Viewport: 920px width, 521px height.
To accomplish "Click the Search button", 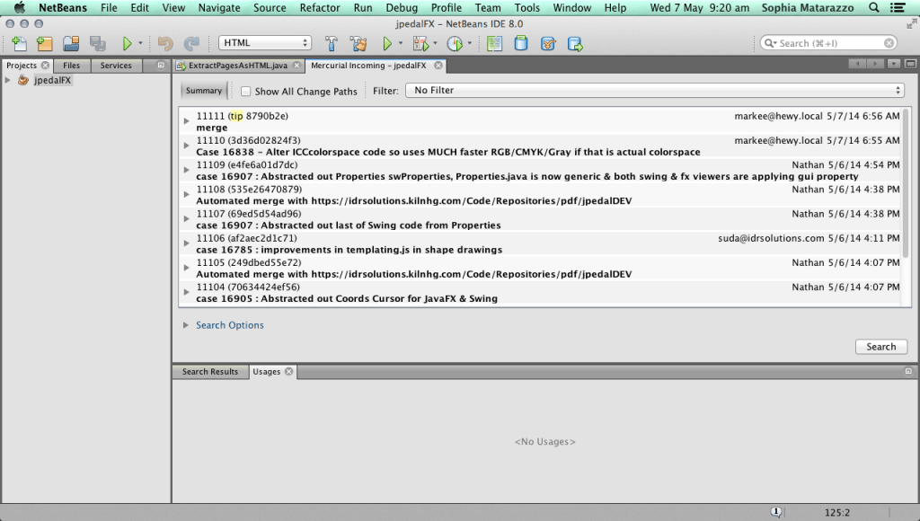I will tap(880, 347).
